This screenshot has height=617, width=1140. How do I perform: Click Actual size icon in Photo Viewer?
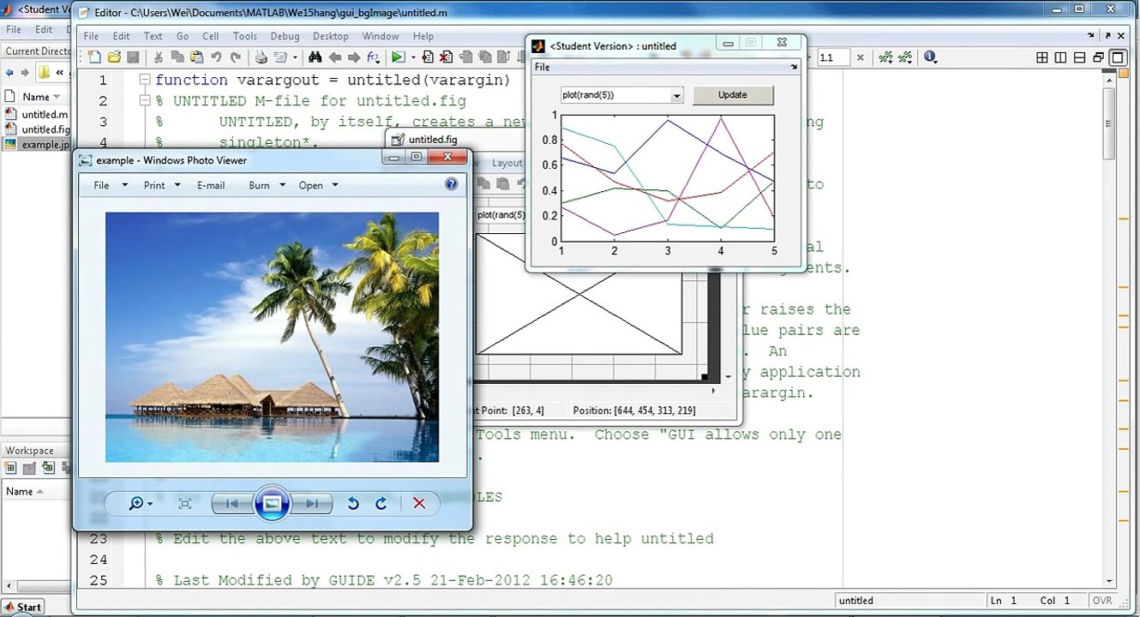click(x=184, y=503)
